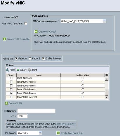
Task: Click the Create LAN Pin Group plus icon
Action: pyautogui.click(x=58, y=133)
